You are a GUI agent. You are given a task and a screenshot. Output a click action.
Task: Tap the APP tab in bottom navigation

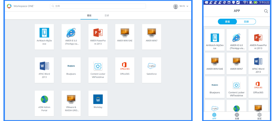click(214, 116)
